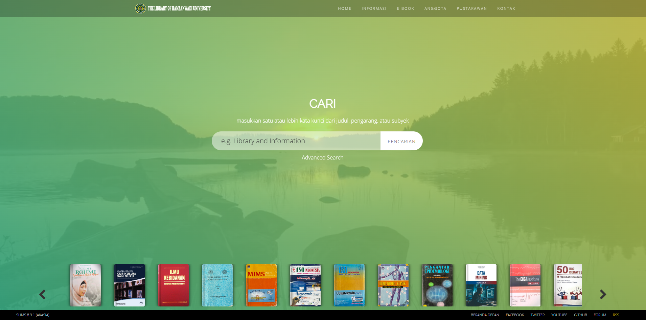Click the keyword search input field
Viewport: 646px width, 320px height.
tap(296, 141)
